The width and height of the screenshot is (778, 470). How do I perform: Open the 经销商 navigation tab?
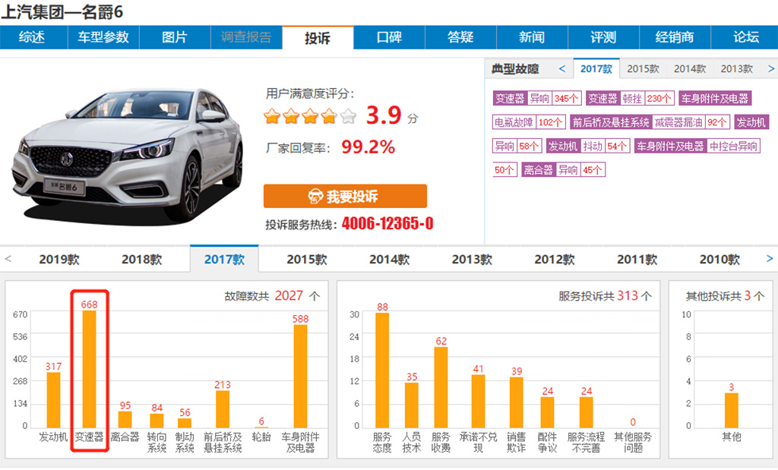pos(674,37)
